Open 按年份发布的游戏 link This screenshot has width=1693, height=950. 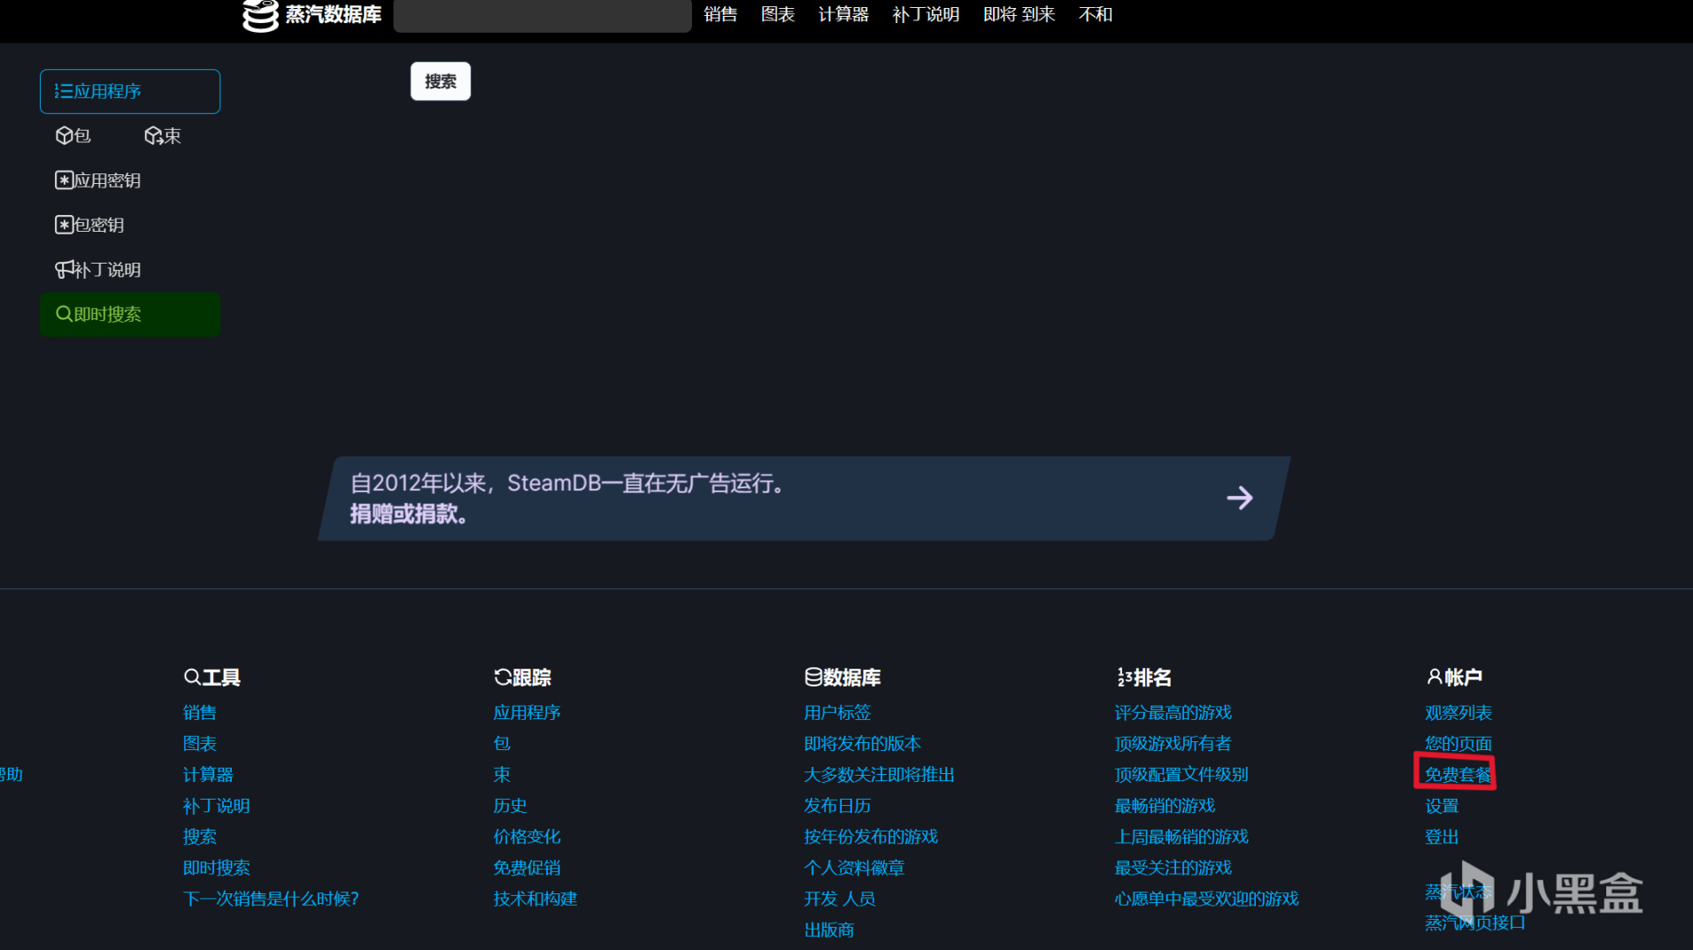tap(871, 837)
